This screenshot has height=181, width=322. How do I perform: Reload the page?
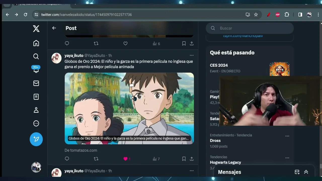25,15
